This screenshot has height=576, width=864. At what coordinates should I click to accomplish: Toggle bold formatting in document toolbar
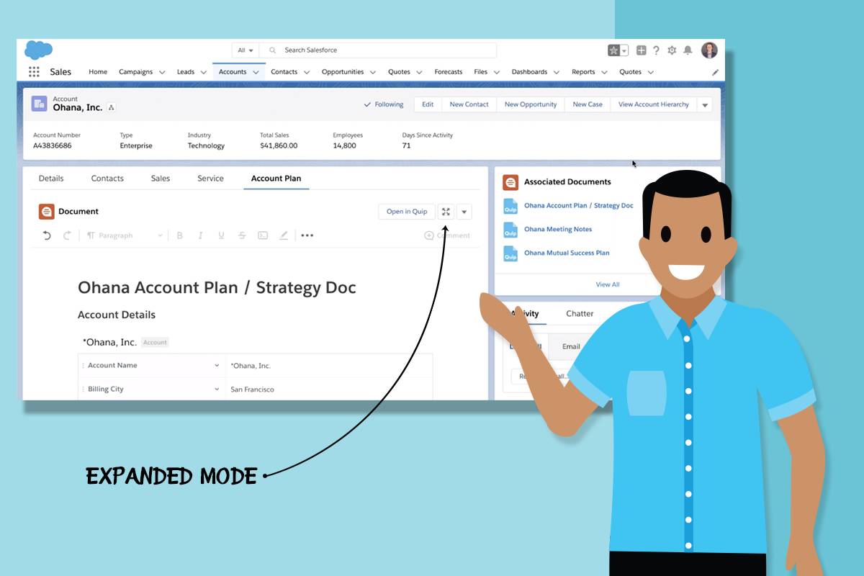pos(180,235)
